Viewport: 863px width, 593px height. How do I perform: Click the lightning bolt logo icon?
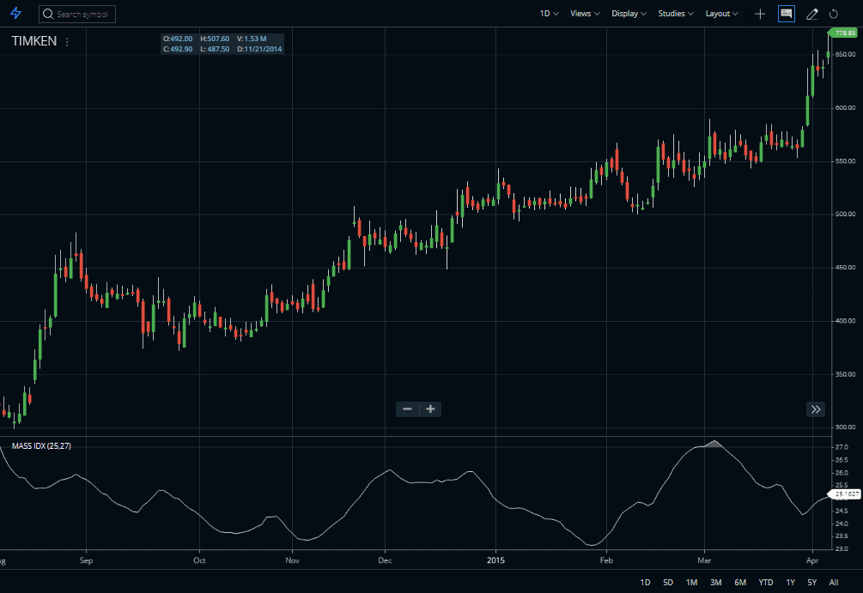[16, 13]
